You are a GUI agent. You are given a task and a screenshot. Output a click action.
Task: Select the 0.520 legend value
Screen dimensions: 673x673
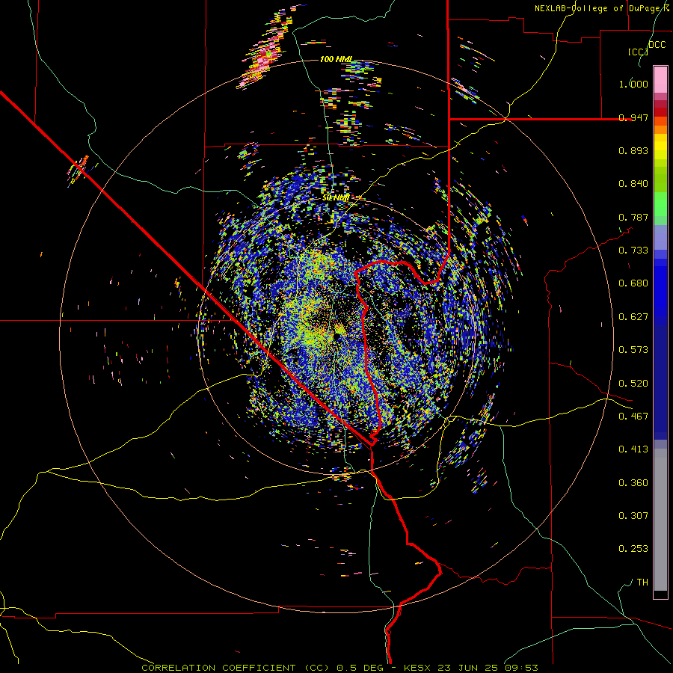633,384
